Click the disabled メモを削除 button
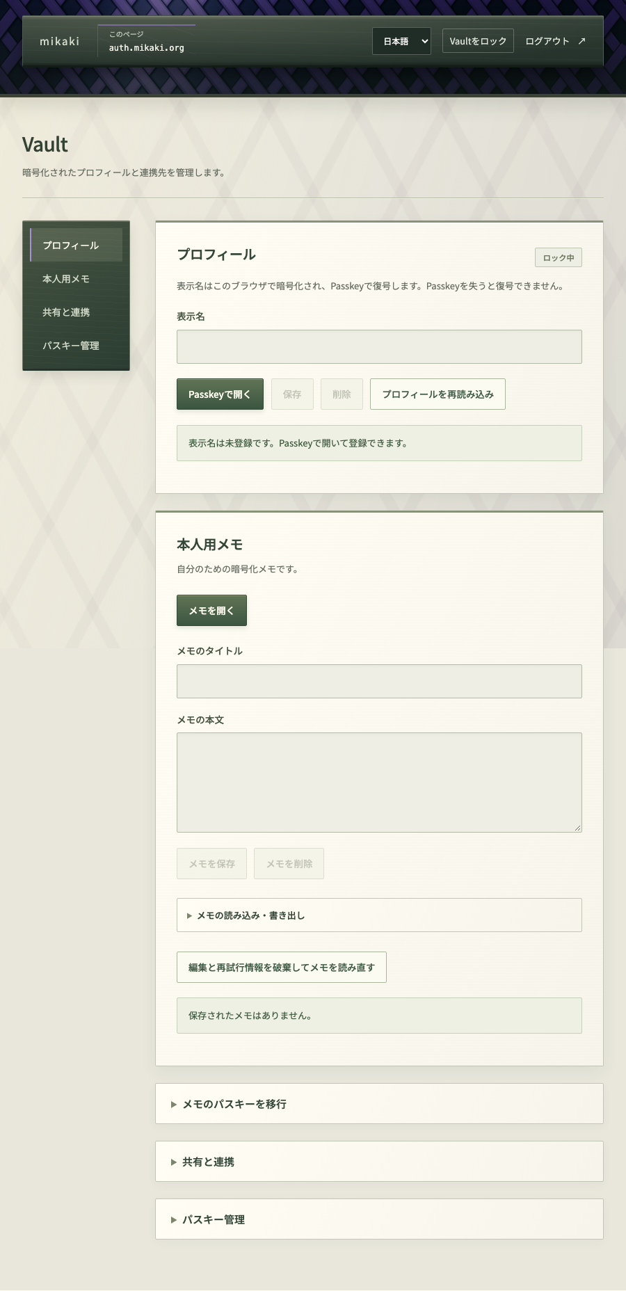 (x=289, y=863)
